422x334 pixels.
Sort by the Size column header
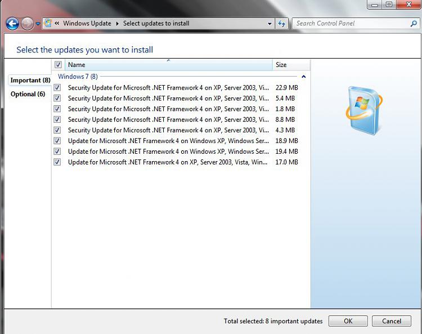[x=291, y=65]
